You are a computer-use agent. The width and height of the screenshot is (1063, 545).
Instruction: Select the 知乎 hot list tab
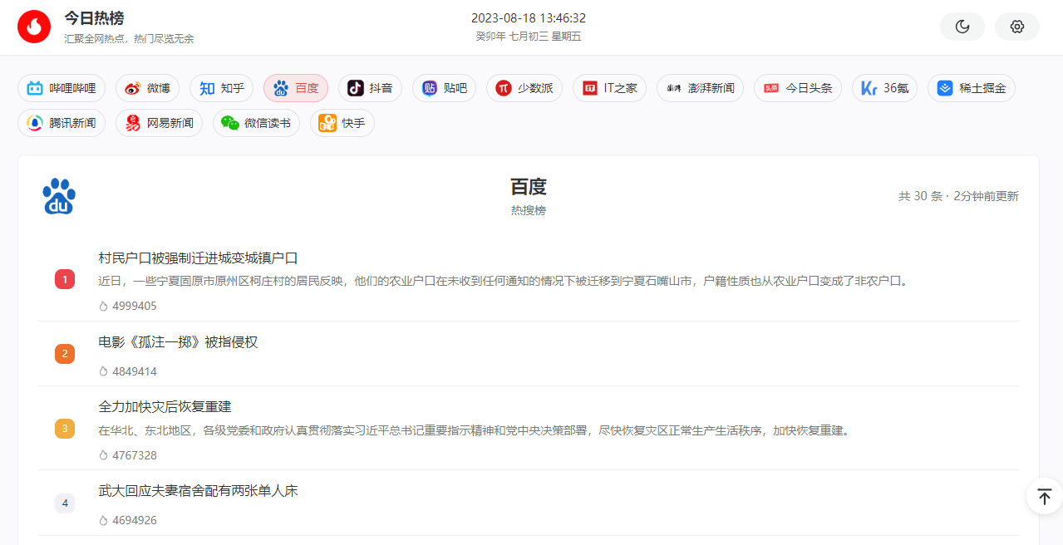tap(221, 88)
